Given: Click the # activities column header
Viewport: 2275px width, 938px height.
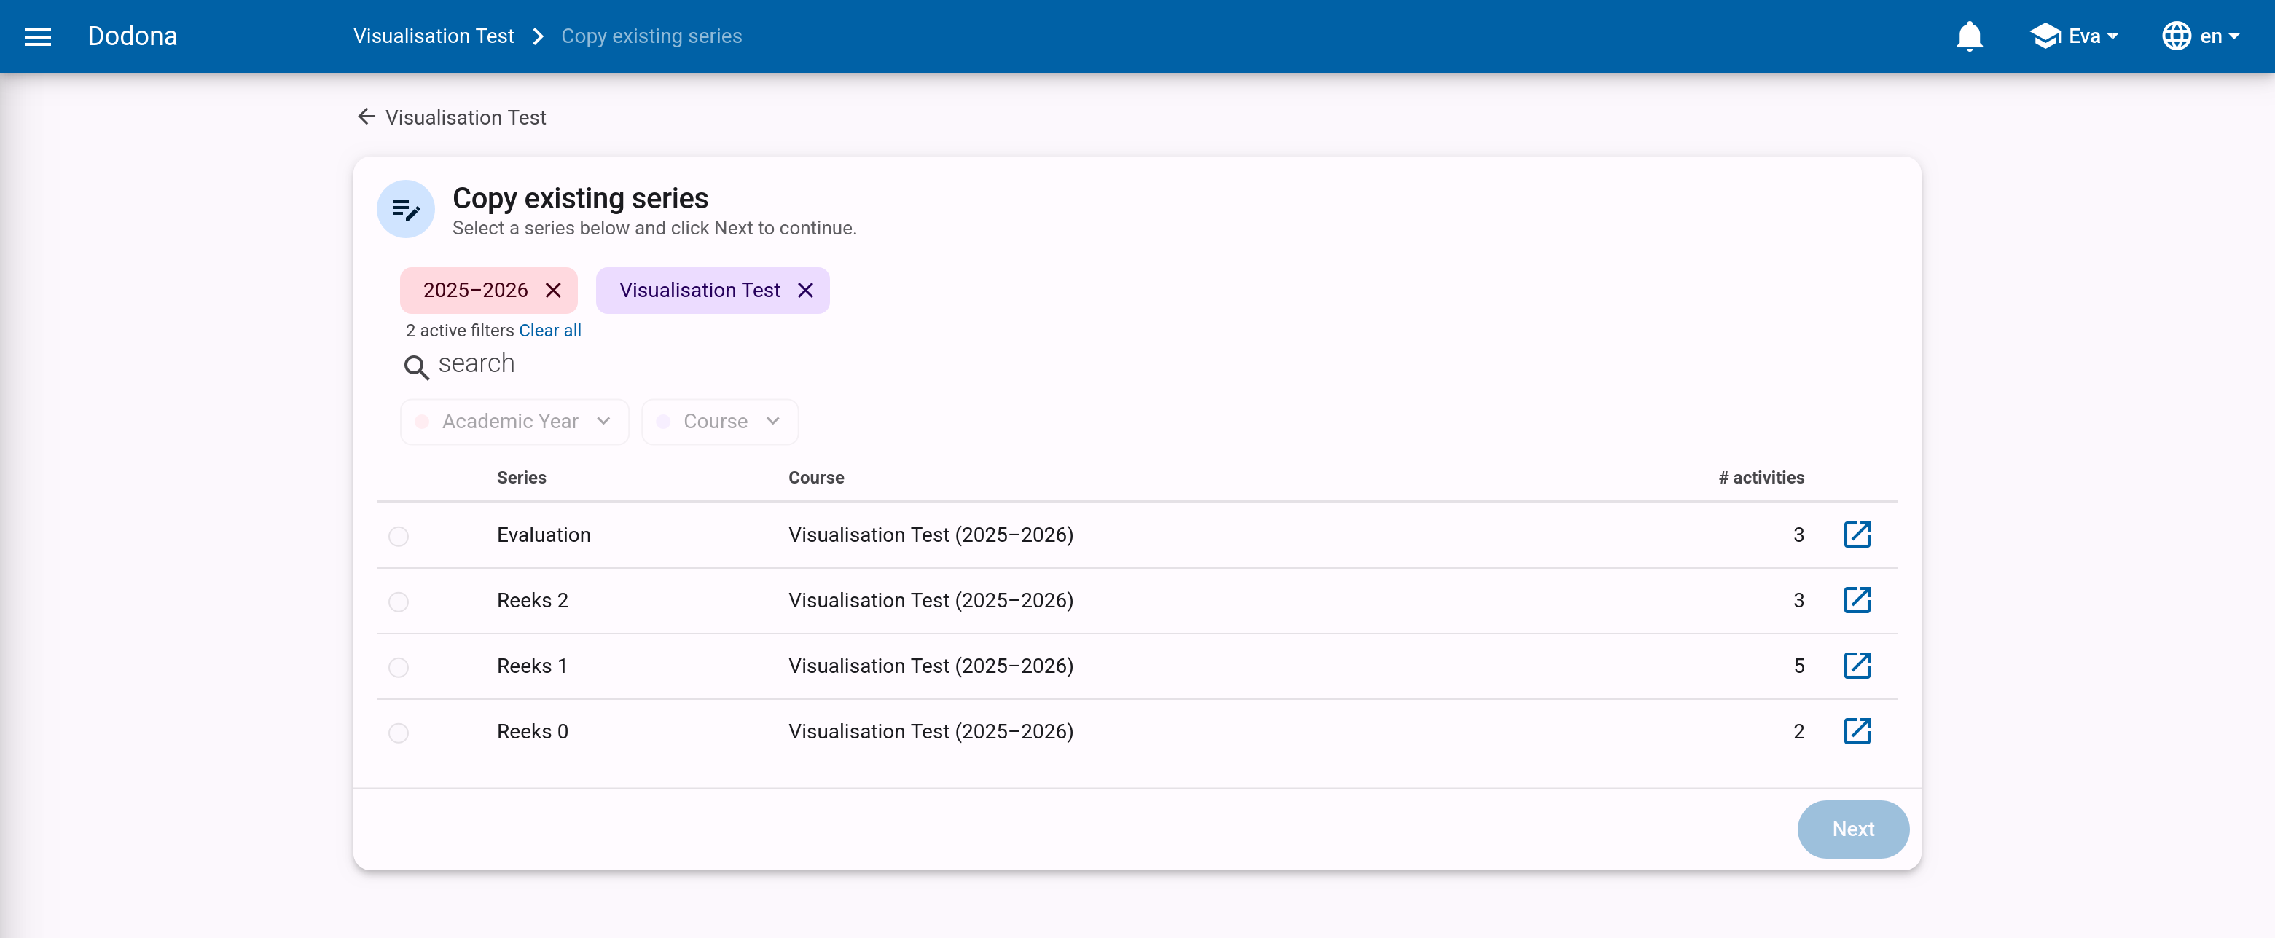Looking at the screenshot, I should 1761,478.
